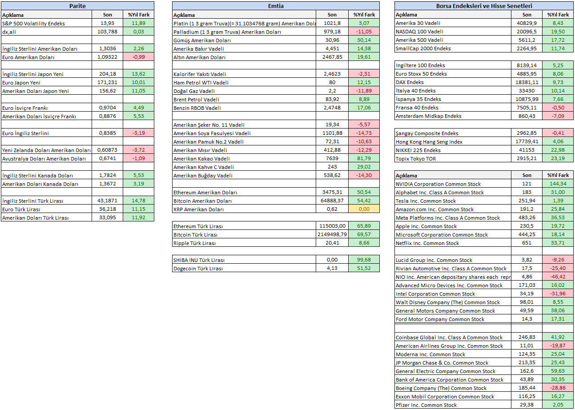
Task: Click the NVIDIA Corporation Common Stock cell
Action: 453,184
